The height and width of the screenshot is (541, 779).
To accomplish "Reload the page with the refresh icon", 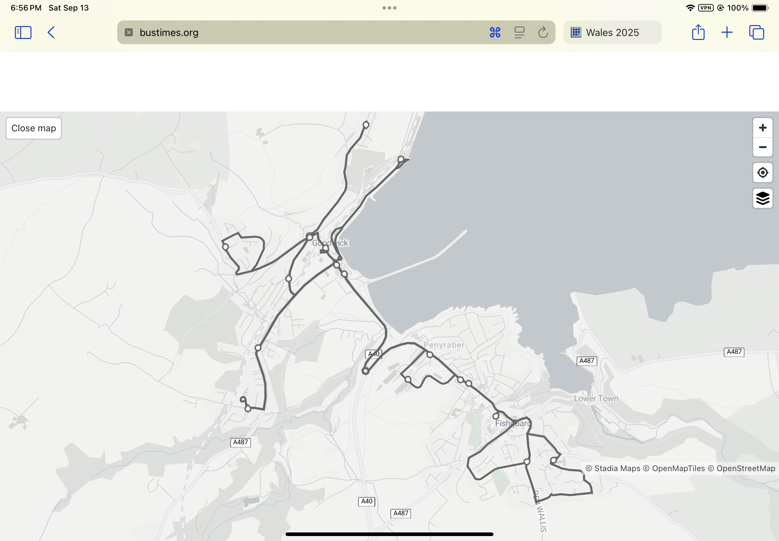I will (x=543, y=33).
